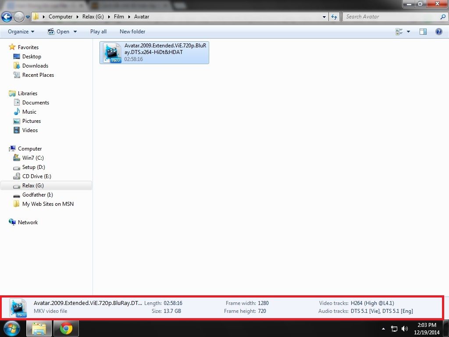Open Desktop in Favorites
This screenshot has height=337, width=449.
coord(32,57)
